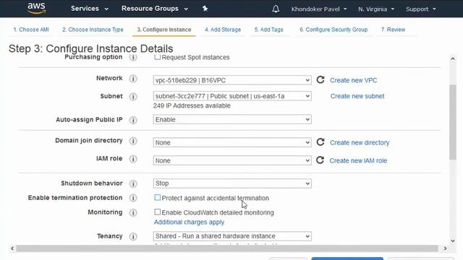Viewport: 463px width, 260px height.
Task: Click the Step 3: Configure Instance Details heading
Action: 90,48
